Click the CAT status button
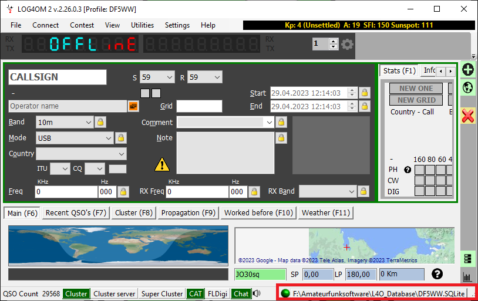478x301 pixels. pyautogui.click(x=196, y=294)
